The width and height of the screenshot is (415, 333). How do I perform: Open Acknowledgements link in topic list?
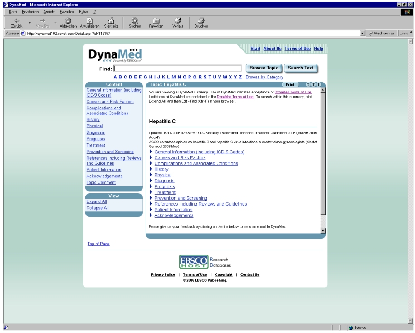tap(174, 215)
